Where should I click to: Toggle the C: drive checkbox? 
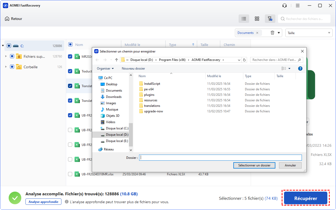pos(9,46)
